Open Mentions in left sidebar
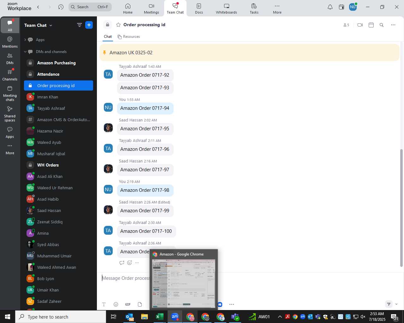This screenshot has height=323, width=404. 10,42
